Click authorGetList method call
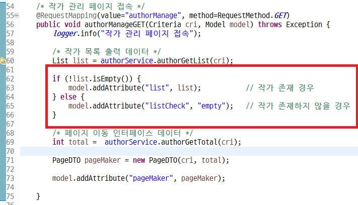Viewport: 358px width, 205px height. pyautogui.click(x=183, y=61)
